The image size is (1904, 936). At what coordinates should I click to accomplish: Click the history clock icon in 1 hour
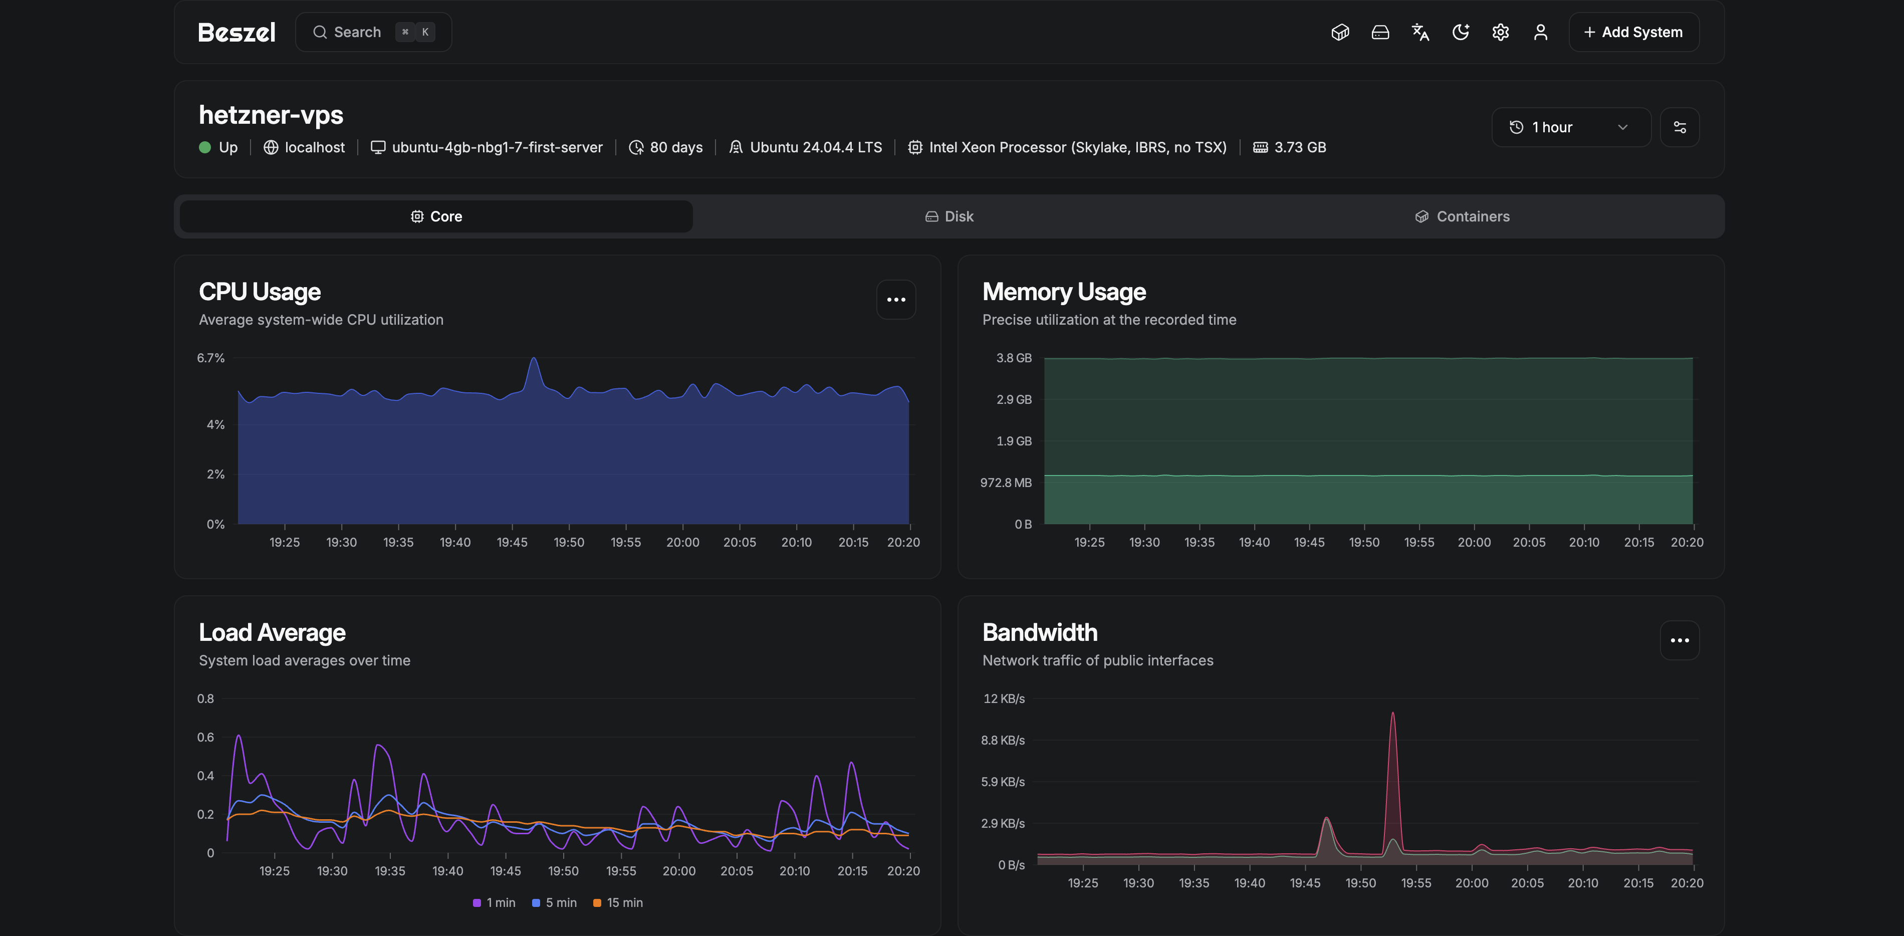[x=1516, y=127]
